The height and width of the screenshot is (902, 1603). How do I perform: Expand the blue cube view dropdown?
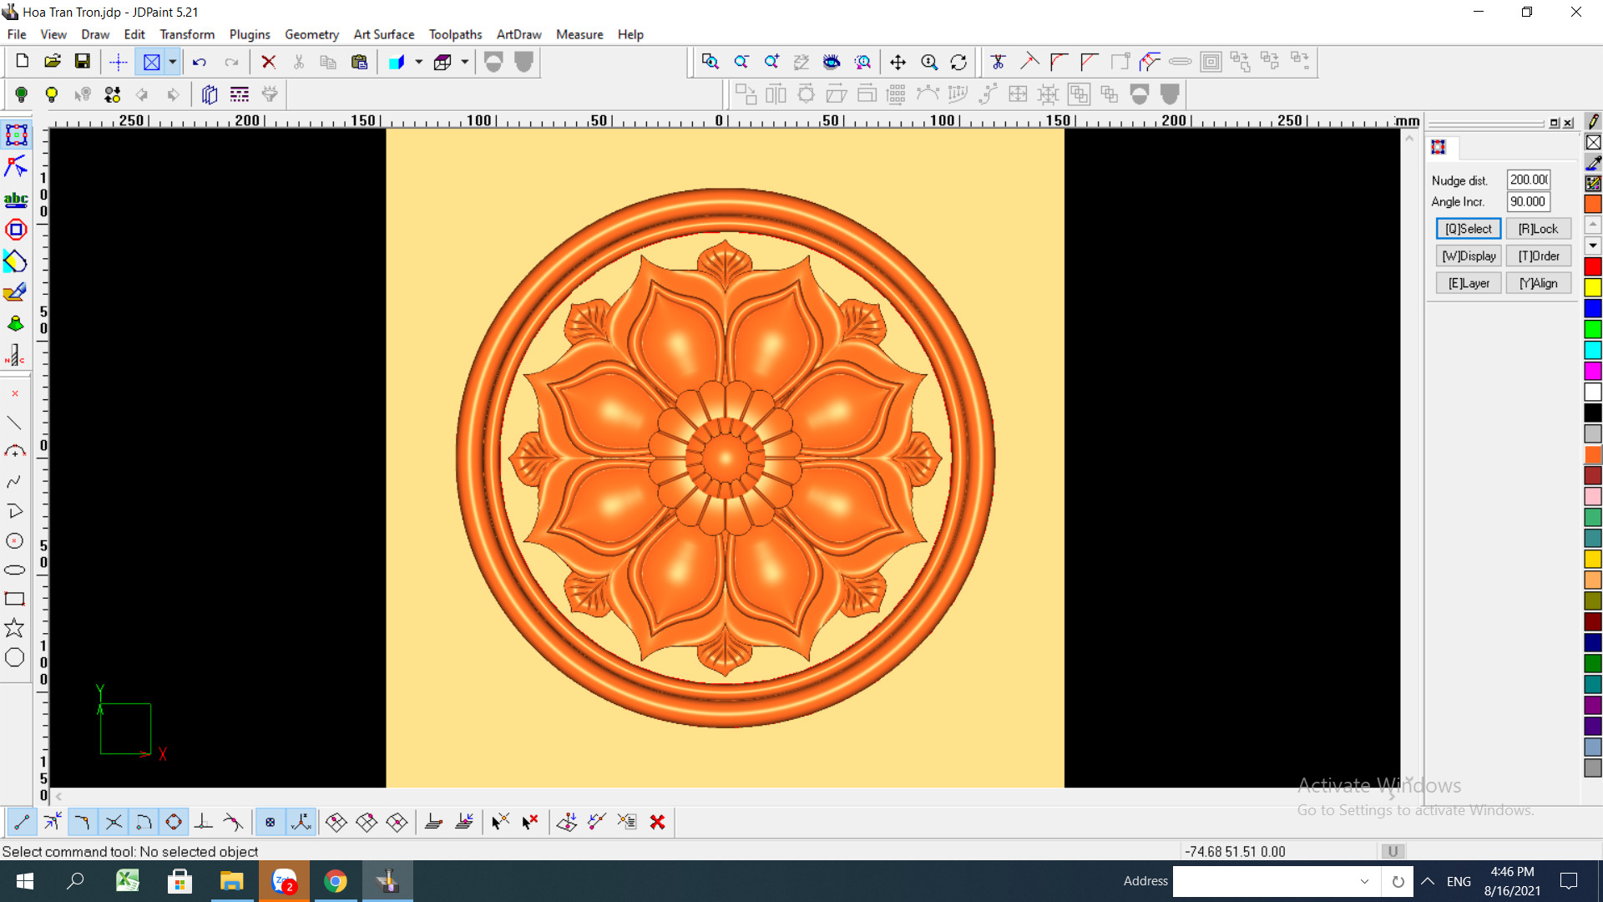tap(419, 62)
